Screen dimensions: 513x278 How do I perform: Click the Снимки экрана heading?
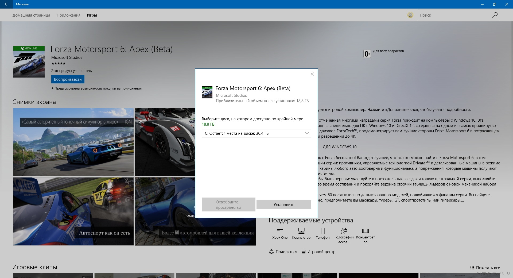click(34, 102)
